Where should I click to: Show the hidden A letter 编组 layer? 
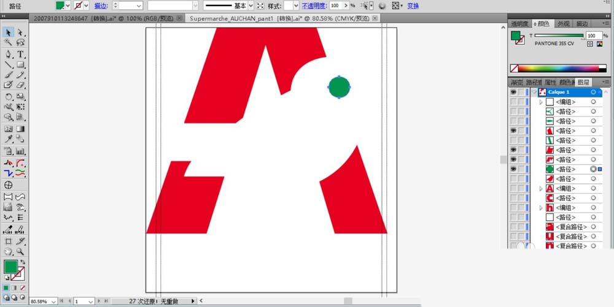pos(513,188)
